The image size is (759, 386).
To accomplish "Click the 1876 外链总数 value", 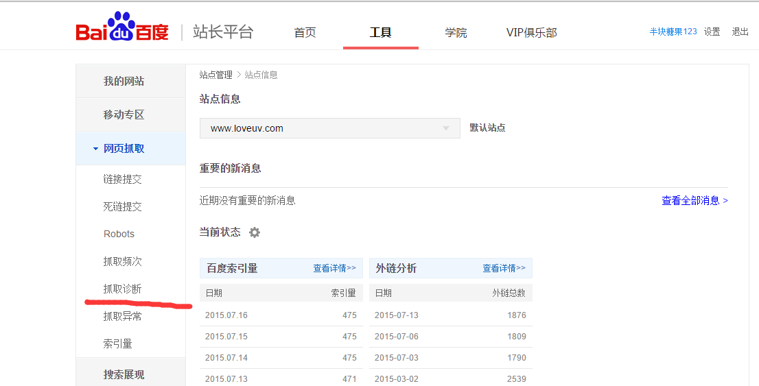I will 517,315.
